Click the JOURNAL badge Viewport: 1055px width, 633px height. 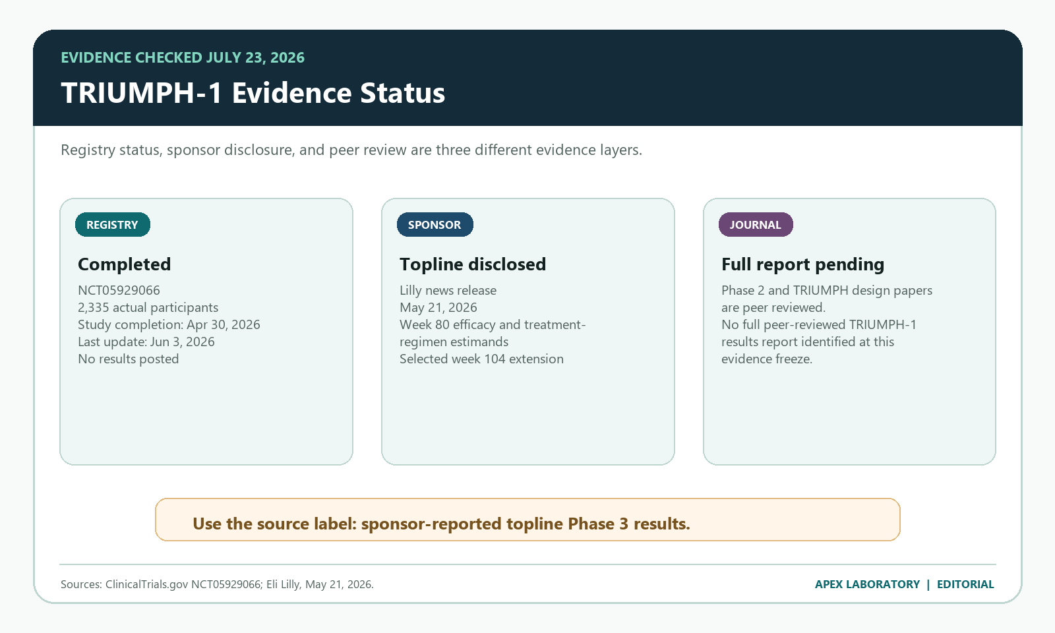756,225
